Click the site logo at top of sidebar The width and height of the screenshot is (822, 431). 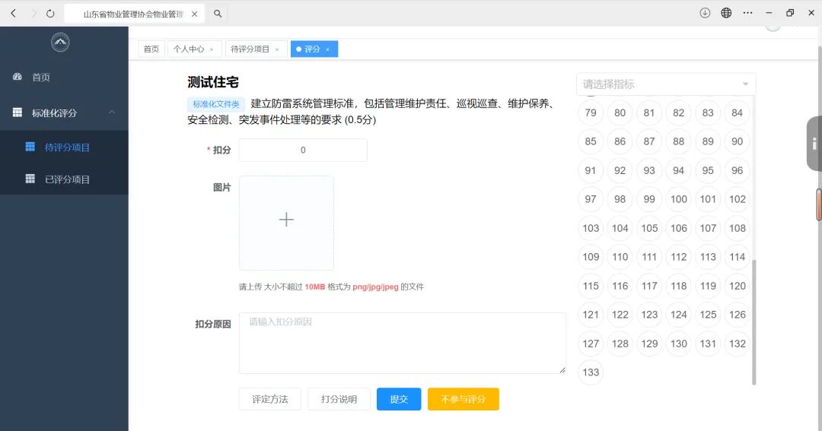(x=60, y=43)
